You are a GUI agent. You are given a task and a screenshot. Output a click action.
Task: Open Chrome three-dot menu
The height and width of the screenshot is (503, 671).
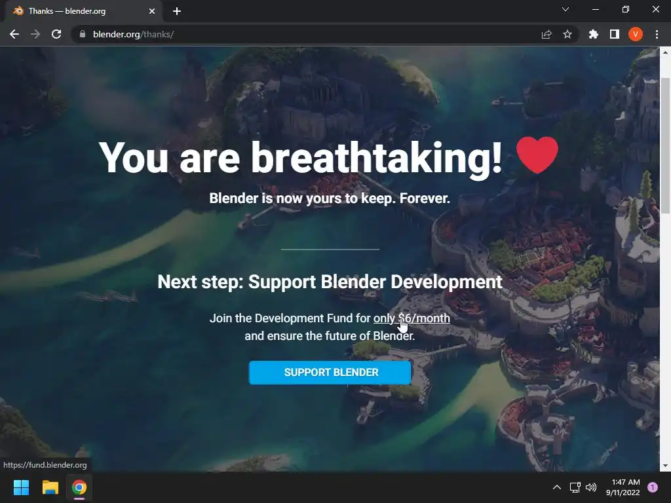point(657,34)
